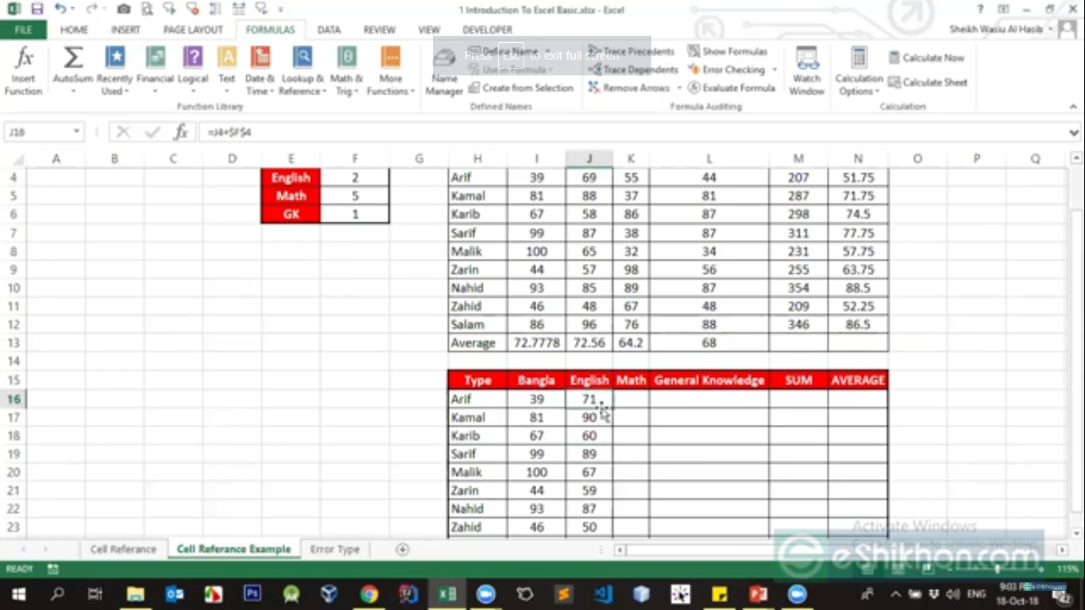
Task: Open the Calculation Options dropdown
Action: click(859, 71)
